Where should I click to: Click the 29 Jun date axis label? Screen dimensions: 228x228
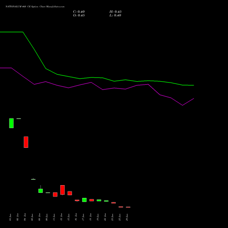click(x=127, y=217)
